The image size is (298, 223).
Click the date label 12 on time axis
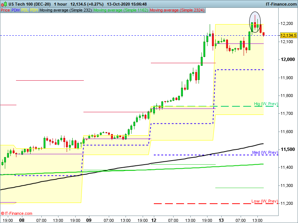pyautogui.click(x=153, y=220)
